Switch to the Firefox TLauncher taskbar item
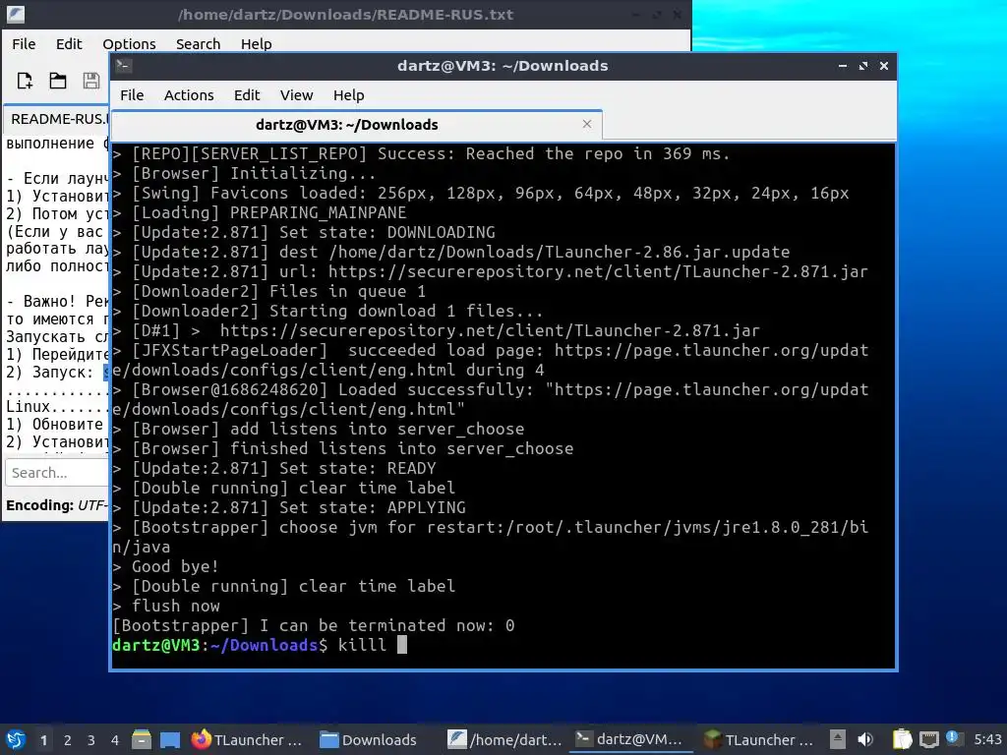 point(247,739)
